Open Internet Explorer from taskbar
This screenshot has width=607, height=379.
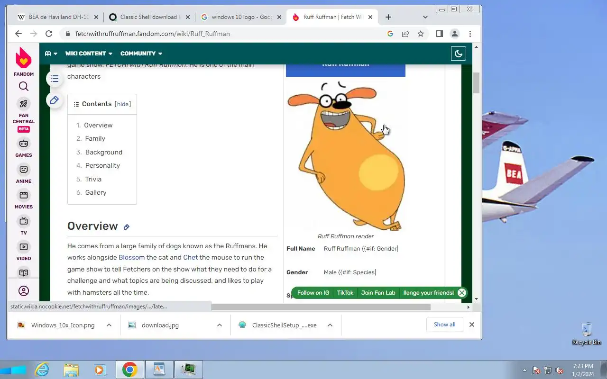pos(42,370)
